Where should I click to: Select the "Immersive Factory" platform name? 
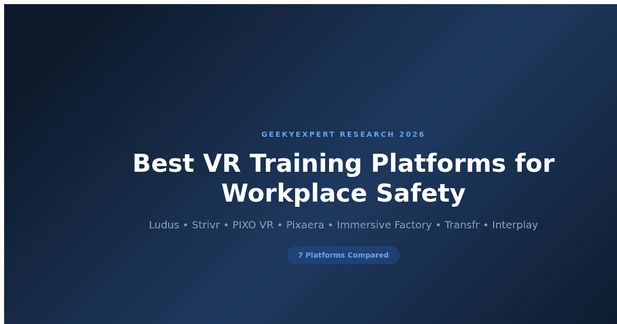pos(384,225)
